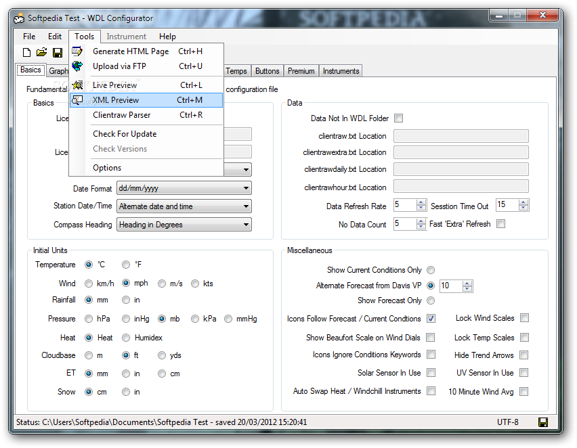Enable UV Sensor In Use checkbox
Screen dimensions: 577x448
coord(523,373)
